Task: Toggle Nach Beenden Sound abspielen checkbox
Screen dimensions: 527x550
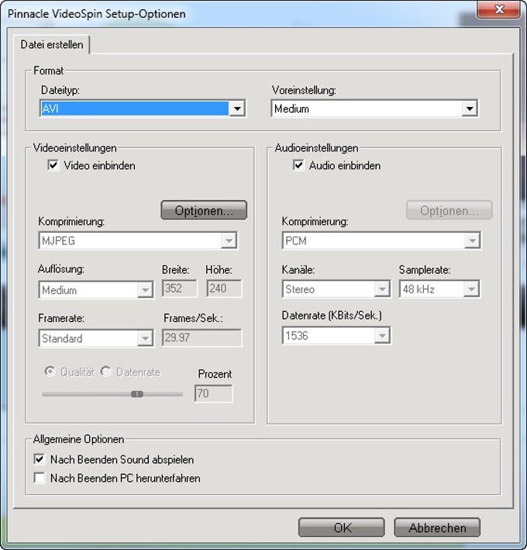Action: 40,459
